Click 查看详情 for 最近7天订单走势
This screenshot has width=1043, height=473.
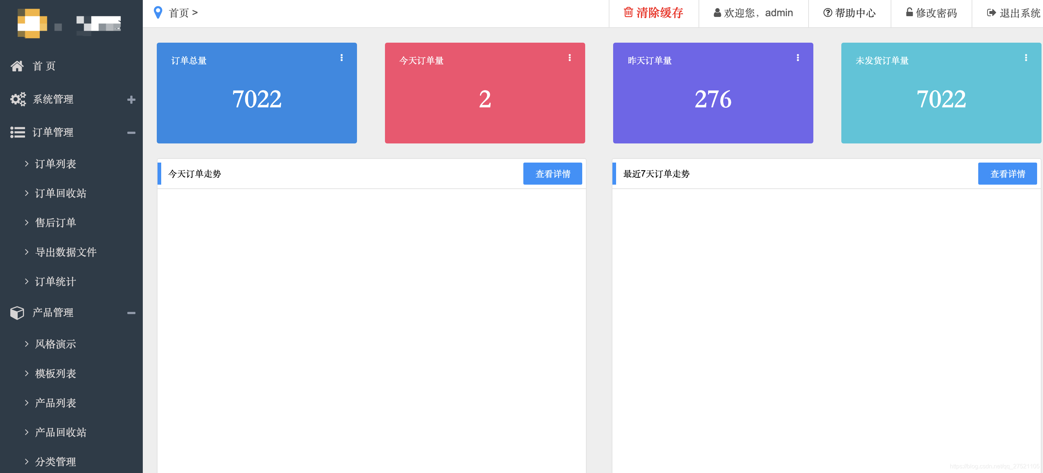(1007, 174)
